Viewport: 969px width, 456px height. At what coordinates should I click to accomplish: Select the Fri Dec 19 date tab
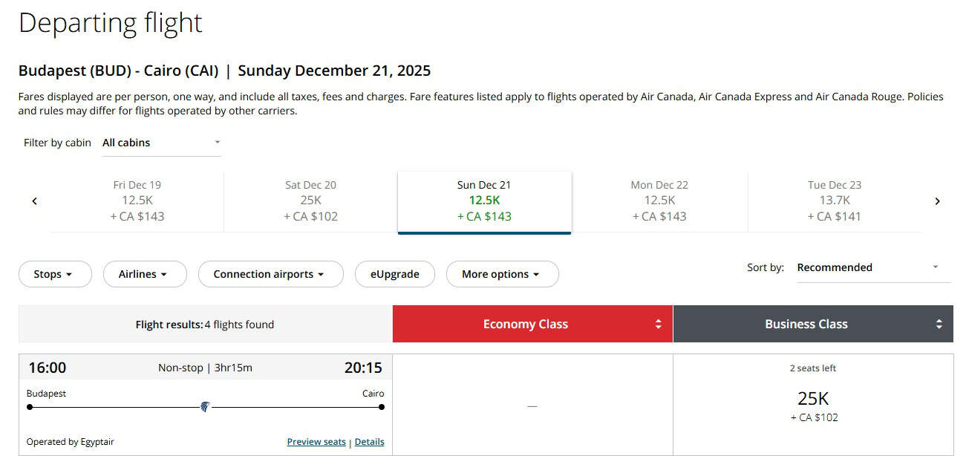pos(137,201)
